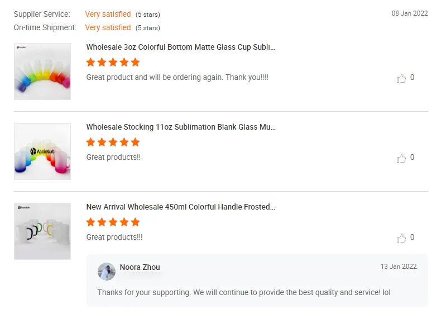The width and height of the screenshot is (432, 323).
Task: Open Wholesale 3oz Colorful Bottom Matte Glass Cup link
Action: (181, 47)
